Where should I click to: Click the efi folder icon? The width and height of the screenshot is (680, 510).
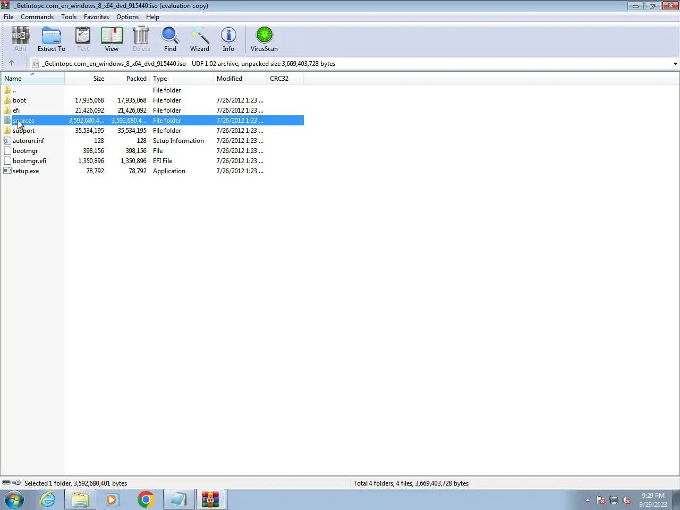(x=7, y=110)
